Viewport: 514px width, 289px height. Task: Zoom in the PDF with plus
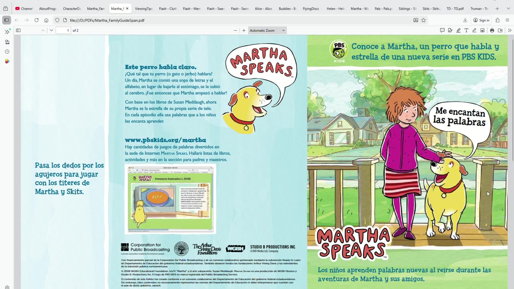pyautogui.click(x=244, y=31)
